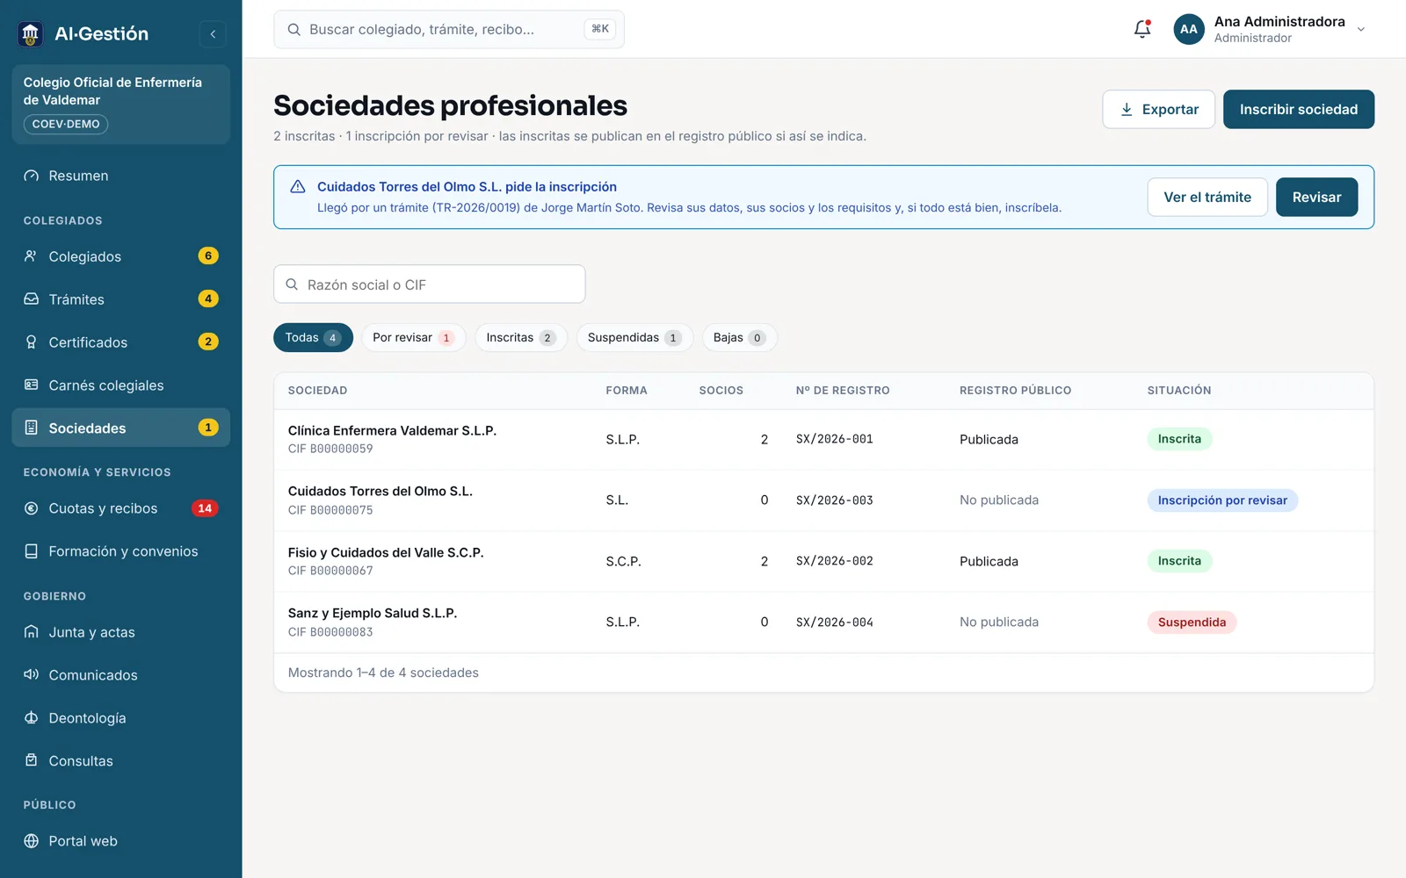Image resolution: width=1406 pixels, height=878 pixels.
Task: Select the Bajas filter tab
Action: click(739, 338)
